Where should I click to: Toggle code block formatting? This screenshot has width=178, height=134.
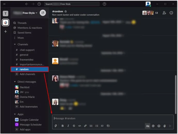coord(108,126)
